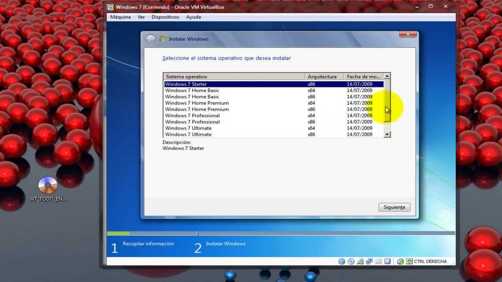Click the shared folders icon in VirtualBox status bar

378,262
